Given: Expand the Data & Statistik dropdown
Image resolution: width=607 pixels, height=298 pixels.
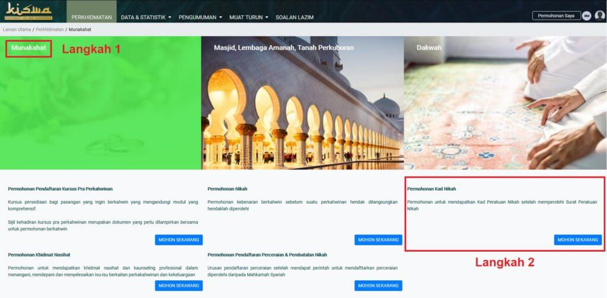Looking at the screenshot, I should click(x=146, y=17).
